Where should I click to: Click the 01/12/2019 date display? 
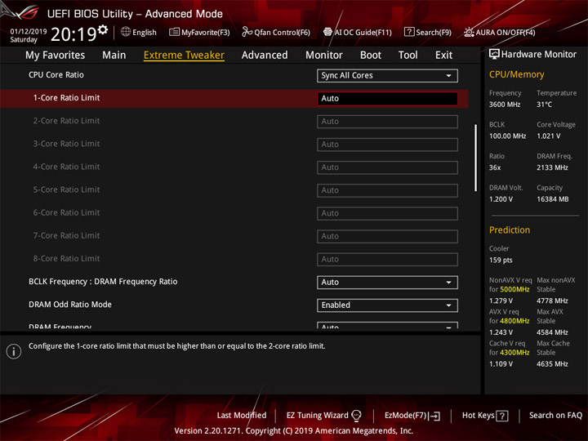click(29, 31)
